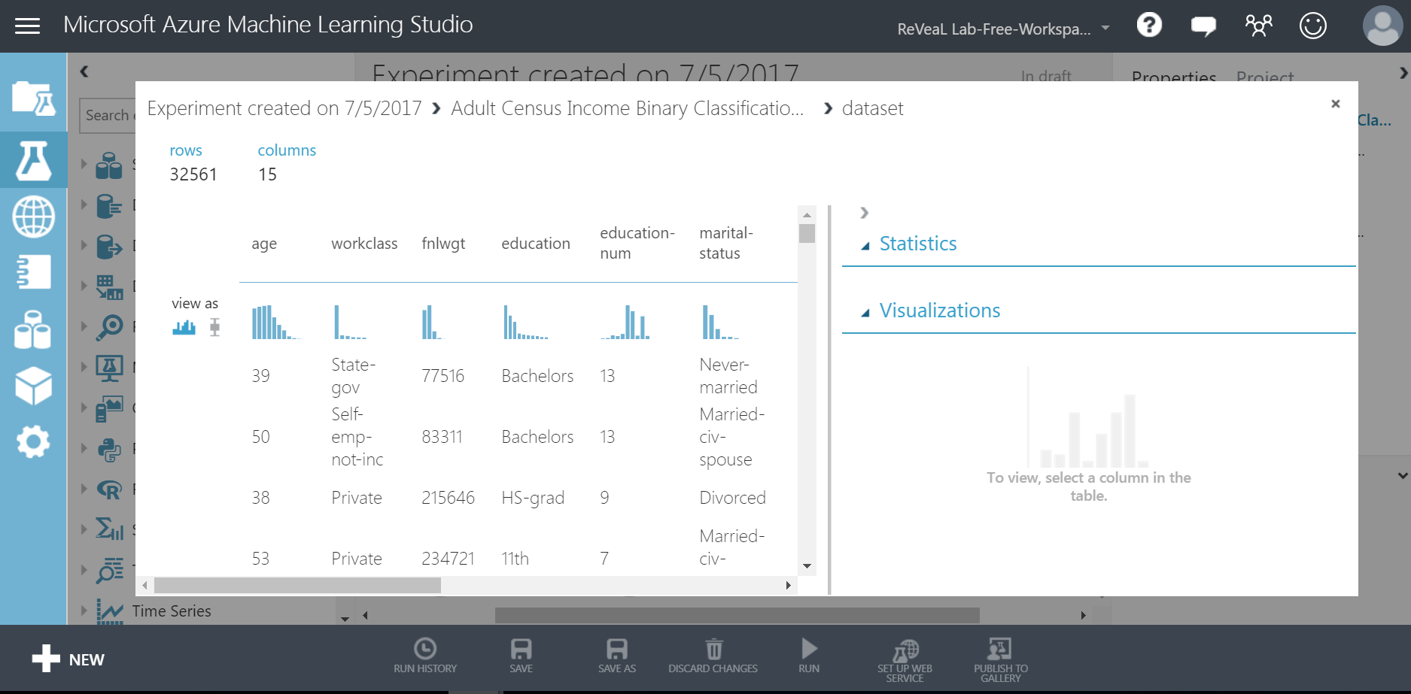This screenshot has height=694, width=1411.
Task: Click the marital-status column header
Action: (726, 243)
